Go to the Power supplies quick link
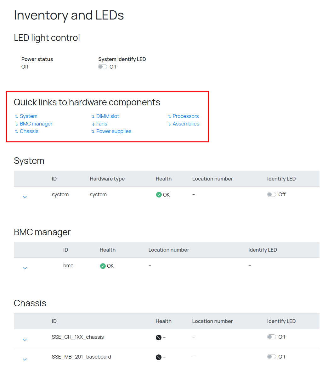Image resolution: width=328 pixels, height=390 pixels. [x=114, y=131]
